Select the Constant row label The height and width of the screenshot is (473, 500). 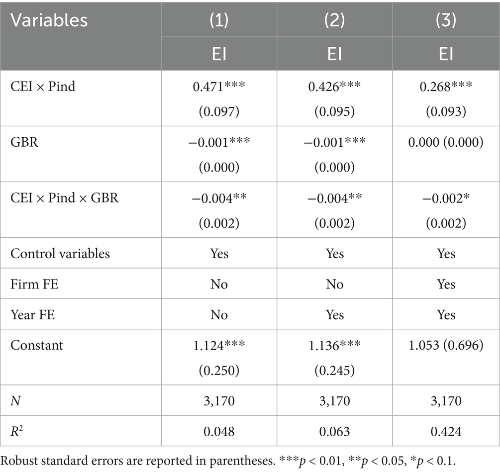click(x=37, y=345)
